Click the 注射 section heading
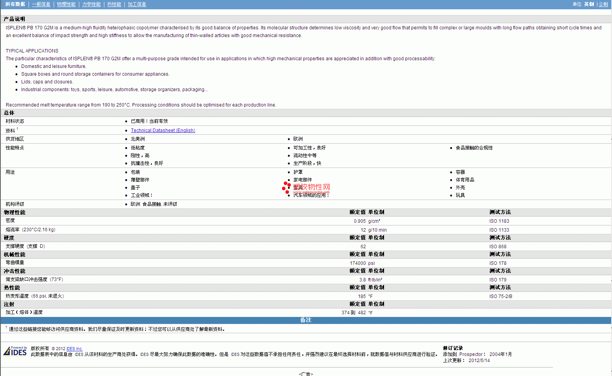This screenshot has width=612, height=376. (9, 304)
